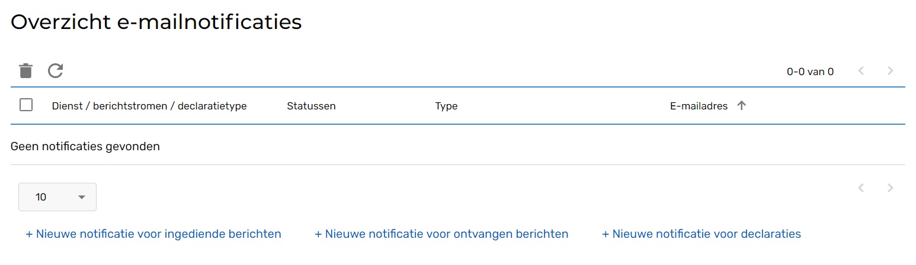Add new notificatie voor ontvangen berichten
Screen dimensions: 916x265
441,234
